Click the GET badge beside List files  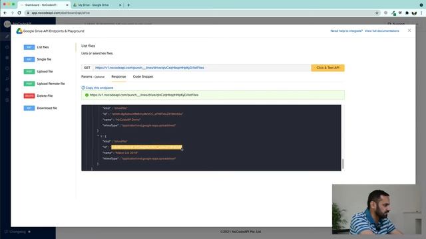click(x=29, y=47)
